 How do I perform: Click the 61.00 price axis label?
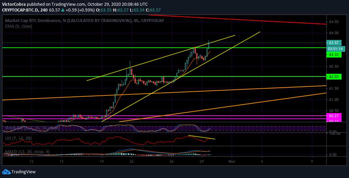pos(334,99)
